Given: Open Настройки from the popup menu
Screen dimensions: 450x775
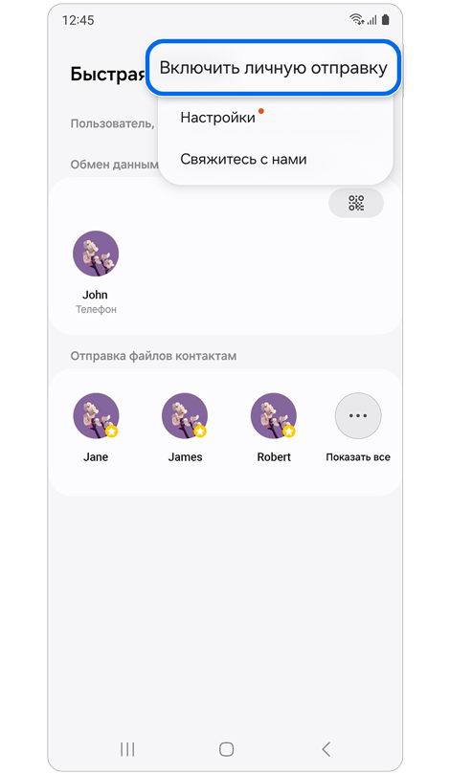Looking at the screenshot, I should pos(217,118).
